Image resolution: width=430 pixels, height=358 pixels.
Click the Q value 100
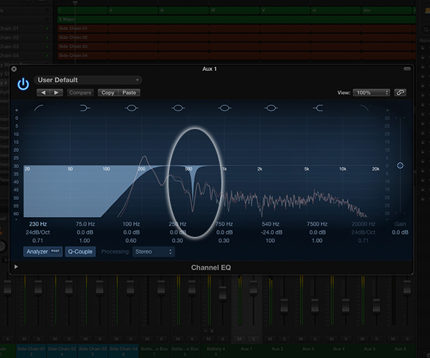click(x=270, y=241)
